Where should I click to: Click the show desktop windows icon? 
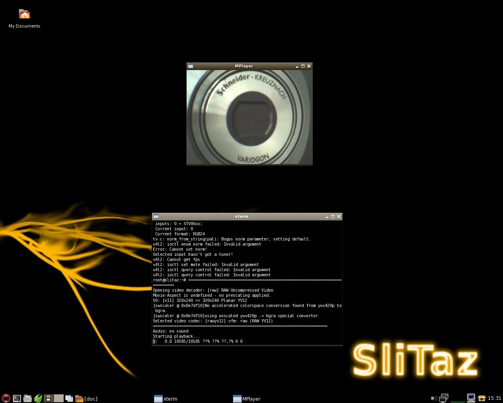coord(69,398)
